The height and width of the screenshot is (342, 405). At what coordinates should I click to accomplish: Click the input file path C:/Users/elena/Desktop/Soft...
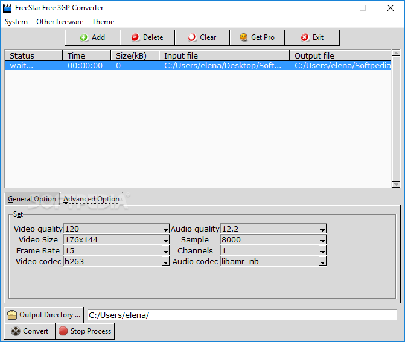223,66
